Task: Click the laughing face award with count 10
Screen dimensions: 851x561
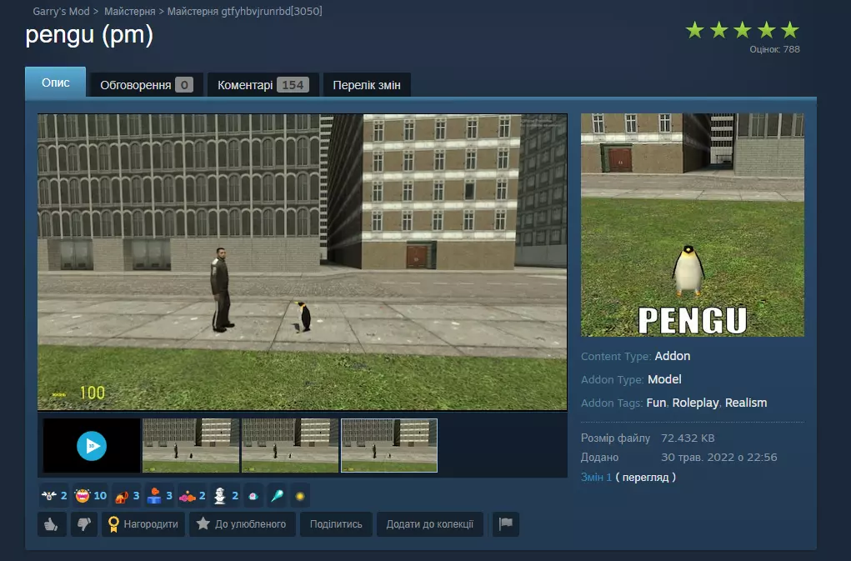Action: point(91,495)
